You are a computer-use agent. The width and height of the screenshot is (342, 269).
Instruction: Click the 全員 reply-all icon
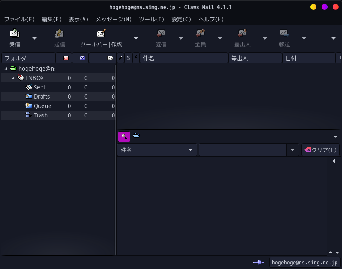coord(200,33)
